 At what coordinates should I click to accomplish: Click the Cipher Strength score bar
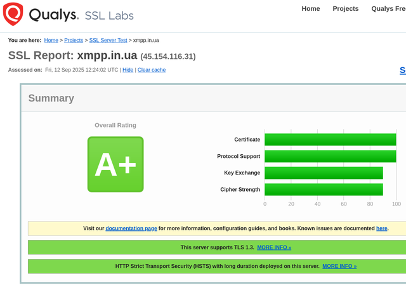[324, 189]
